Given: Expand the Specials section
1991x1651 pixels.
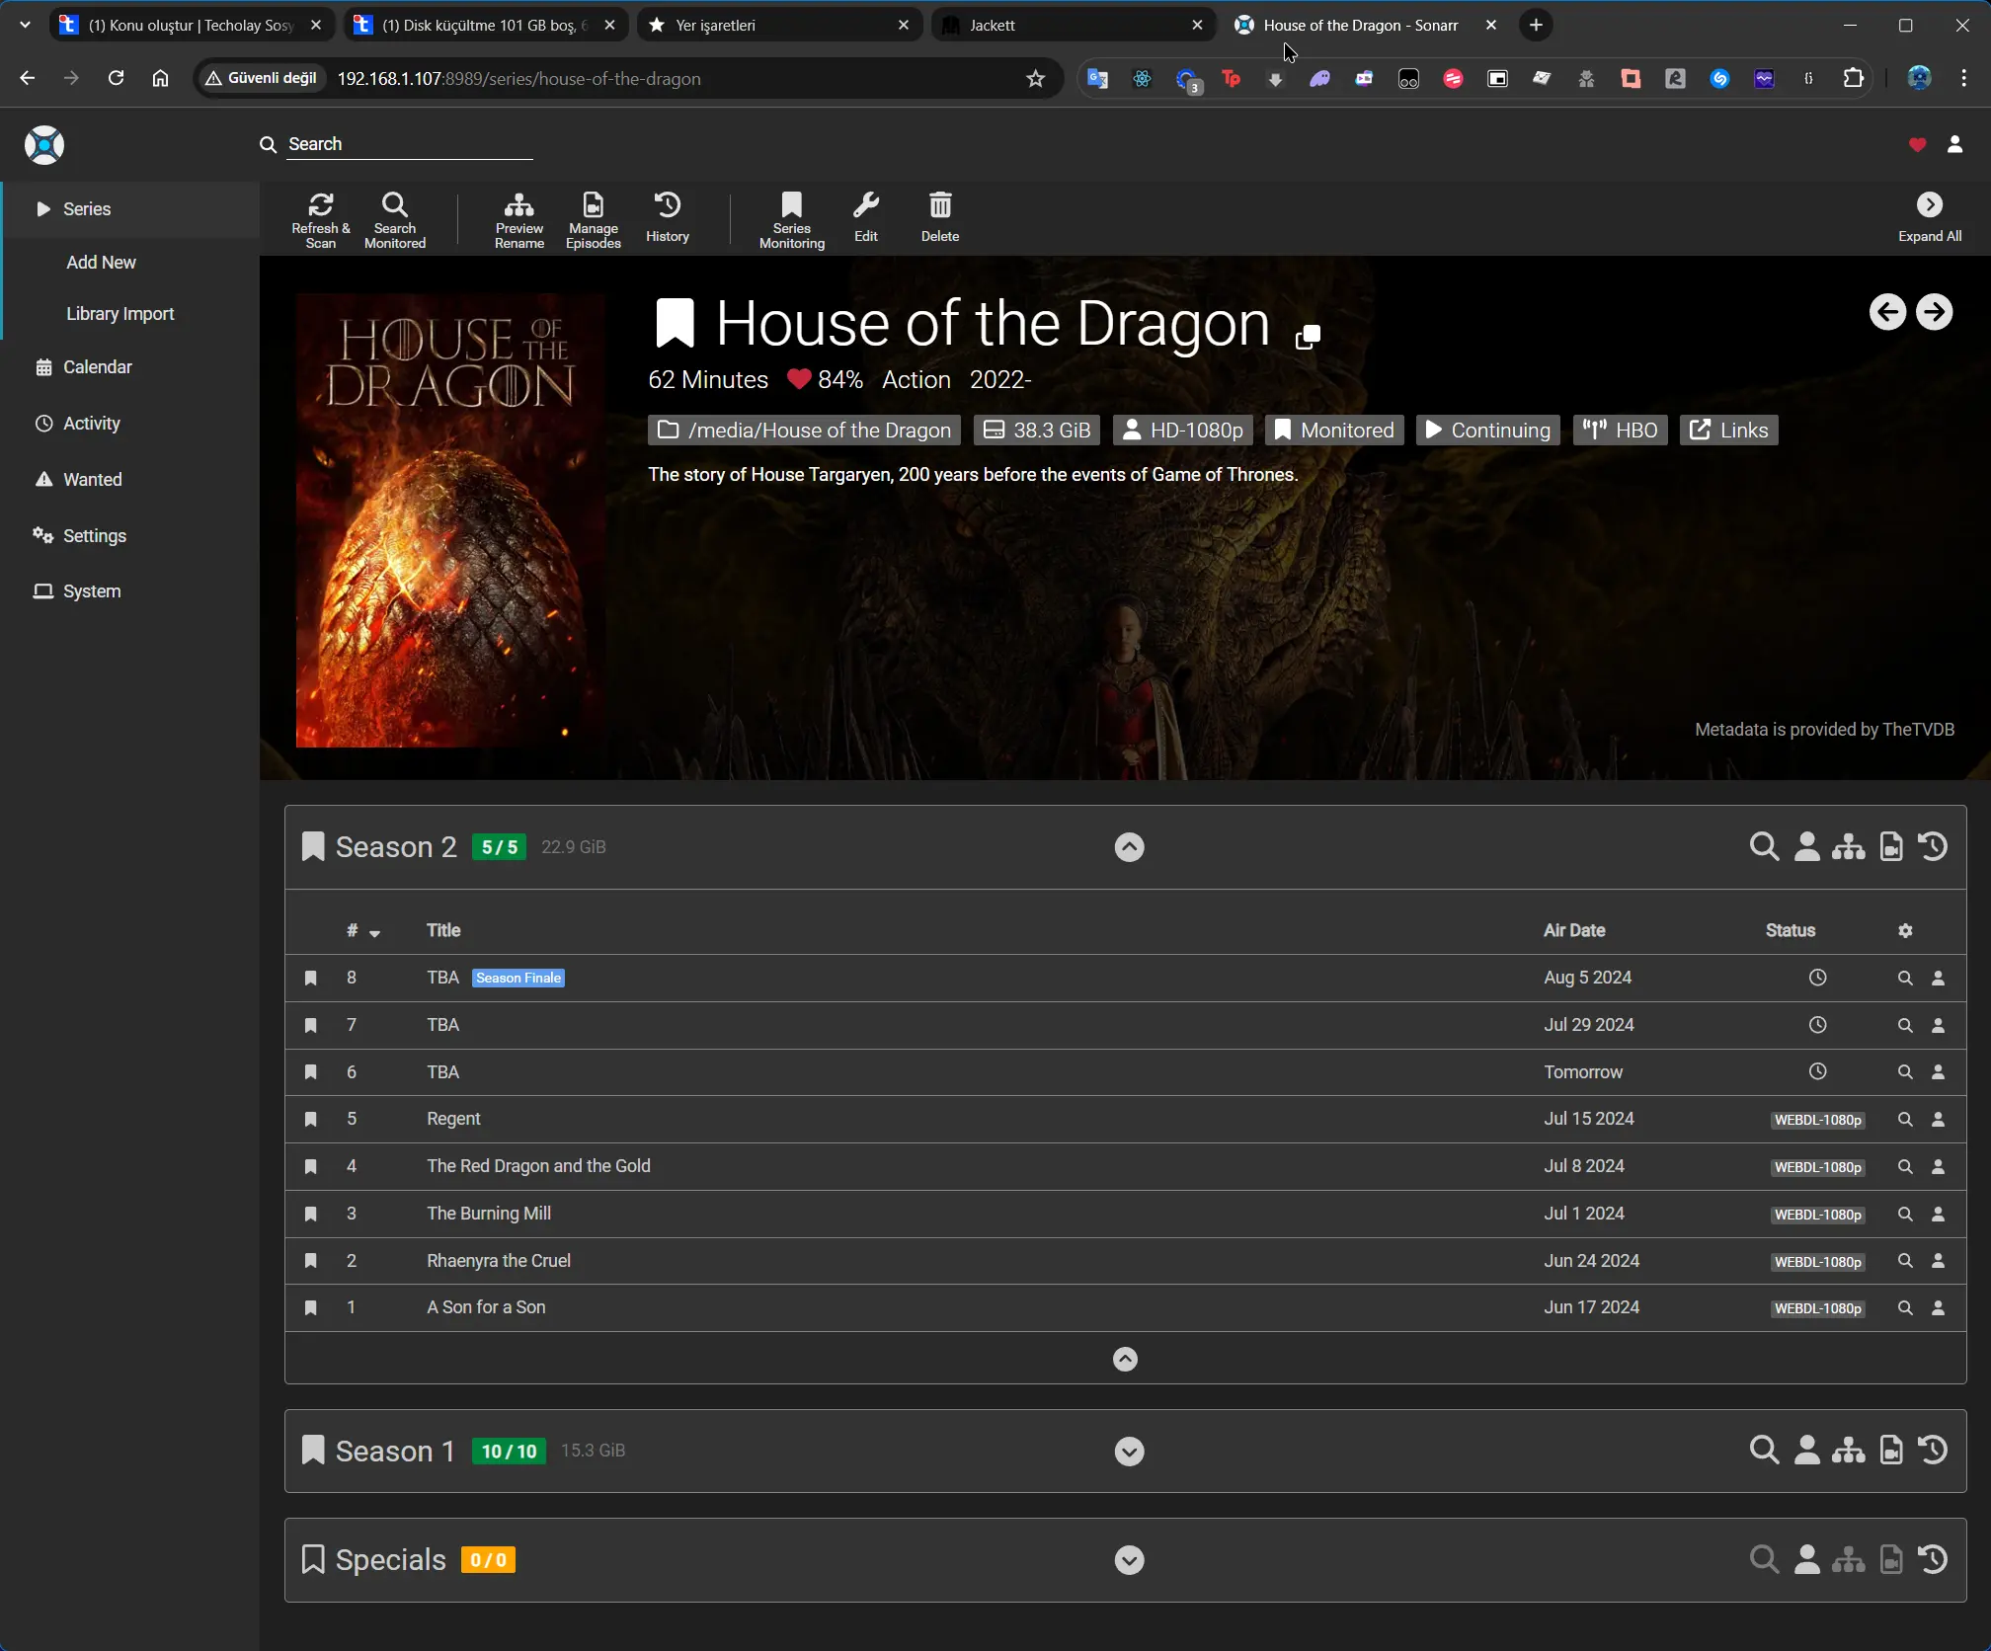Looking at the screenshot, I should [x=1129, y=1560].
